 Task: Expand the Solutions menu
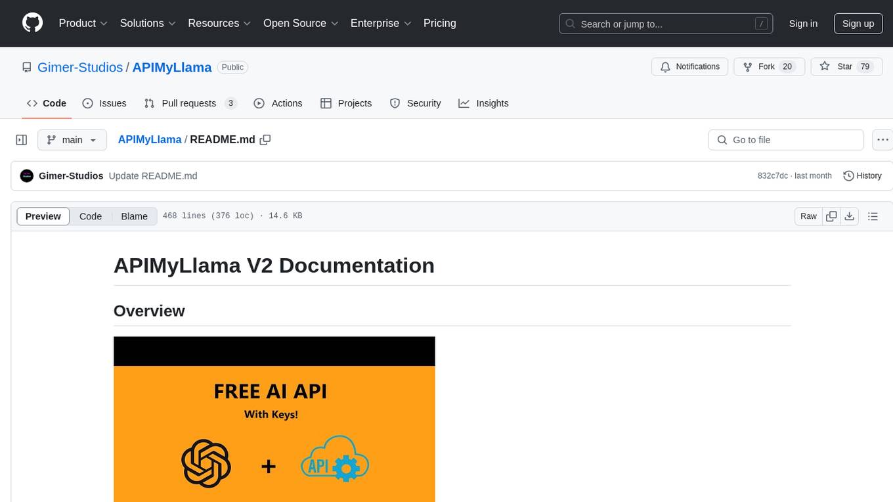148,23
